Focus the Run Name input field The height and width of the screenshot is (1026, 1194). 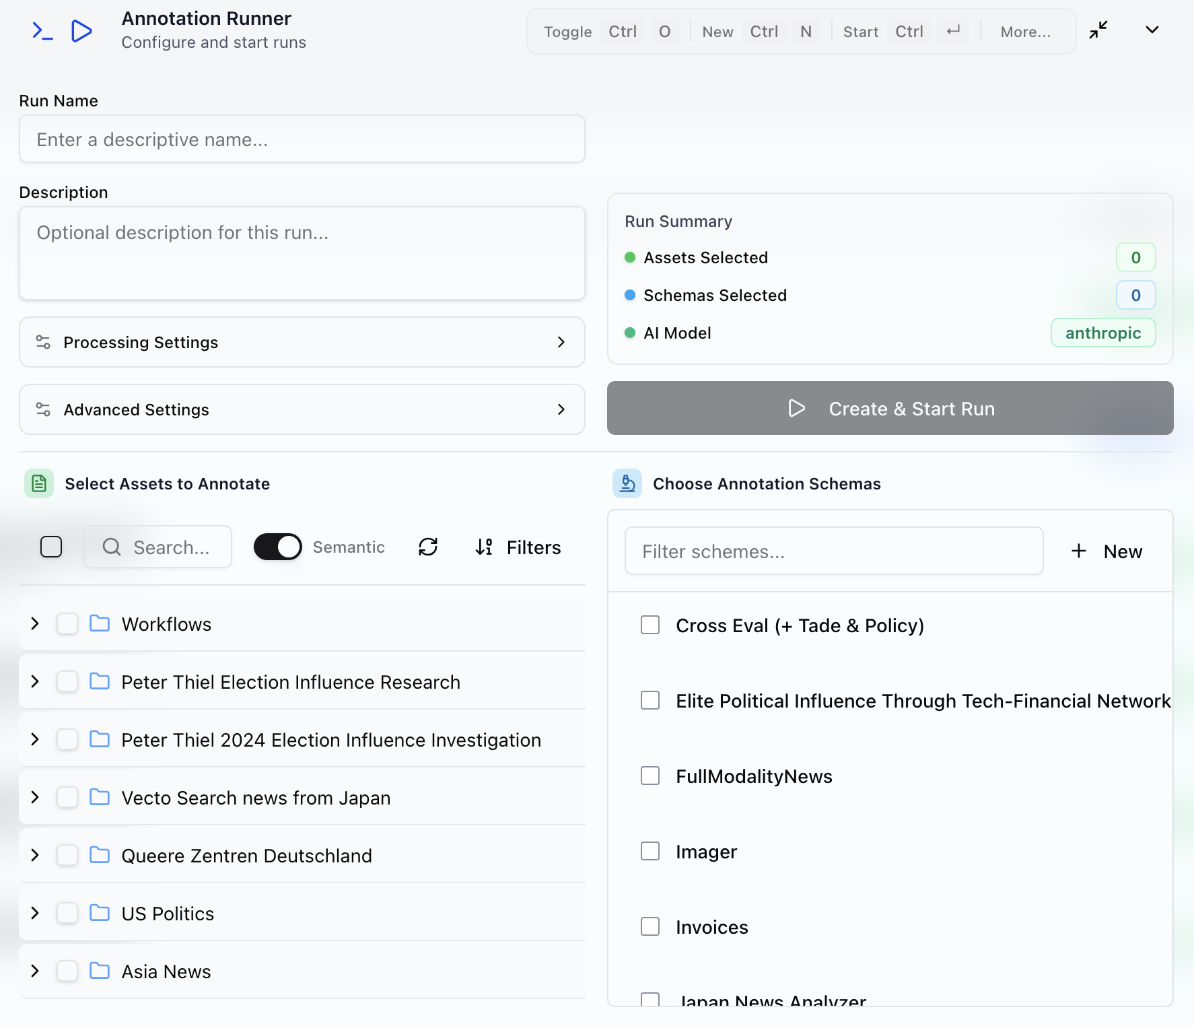(302, 139)
